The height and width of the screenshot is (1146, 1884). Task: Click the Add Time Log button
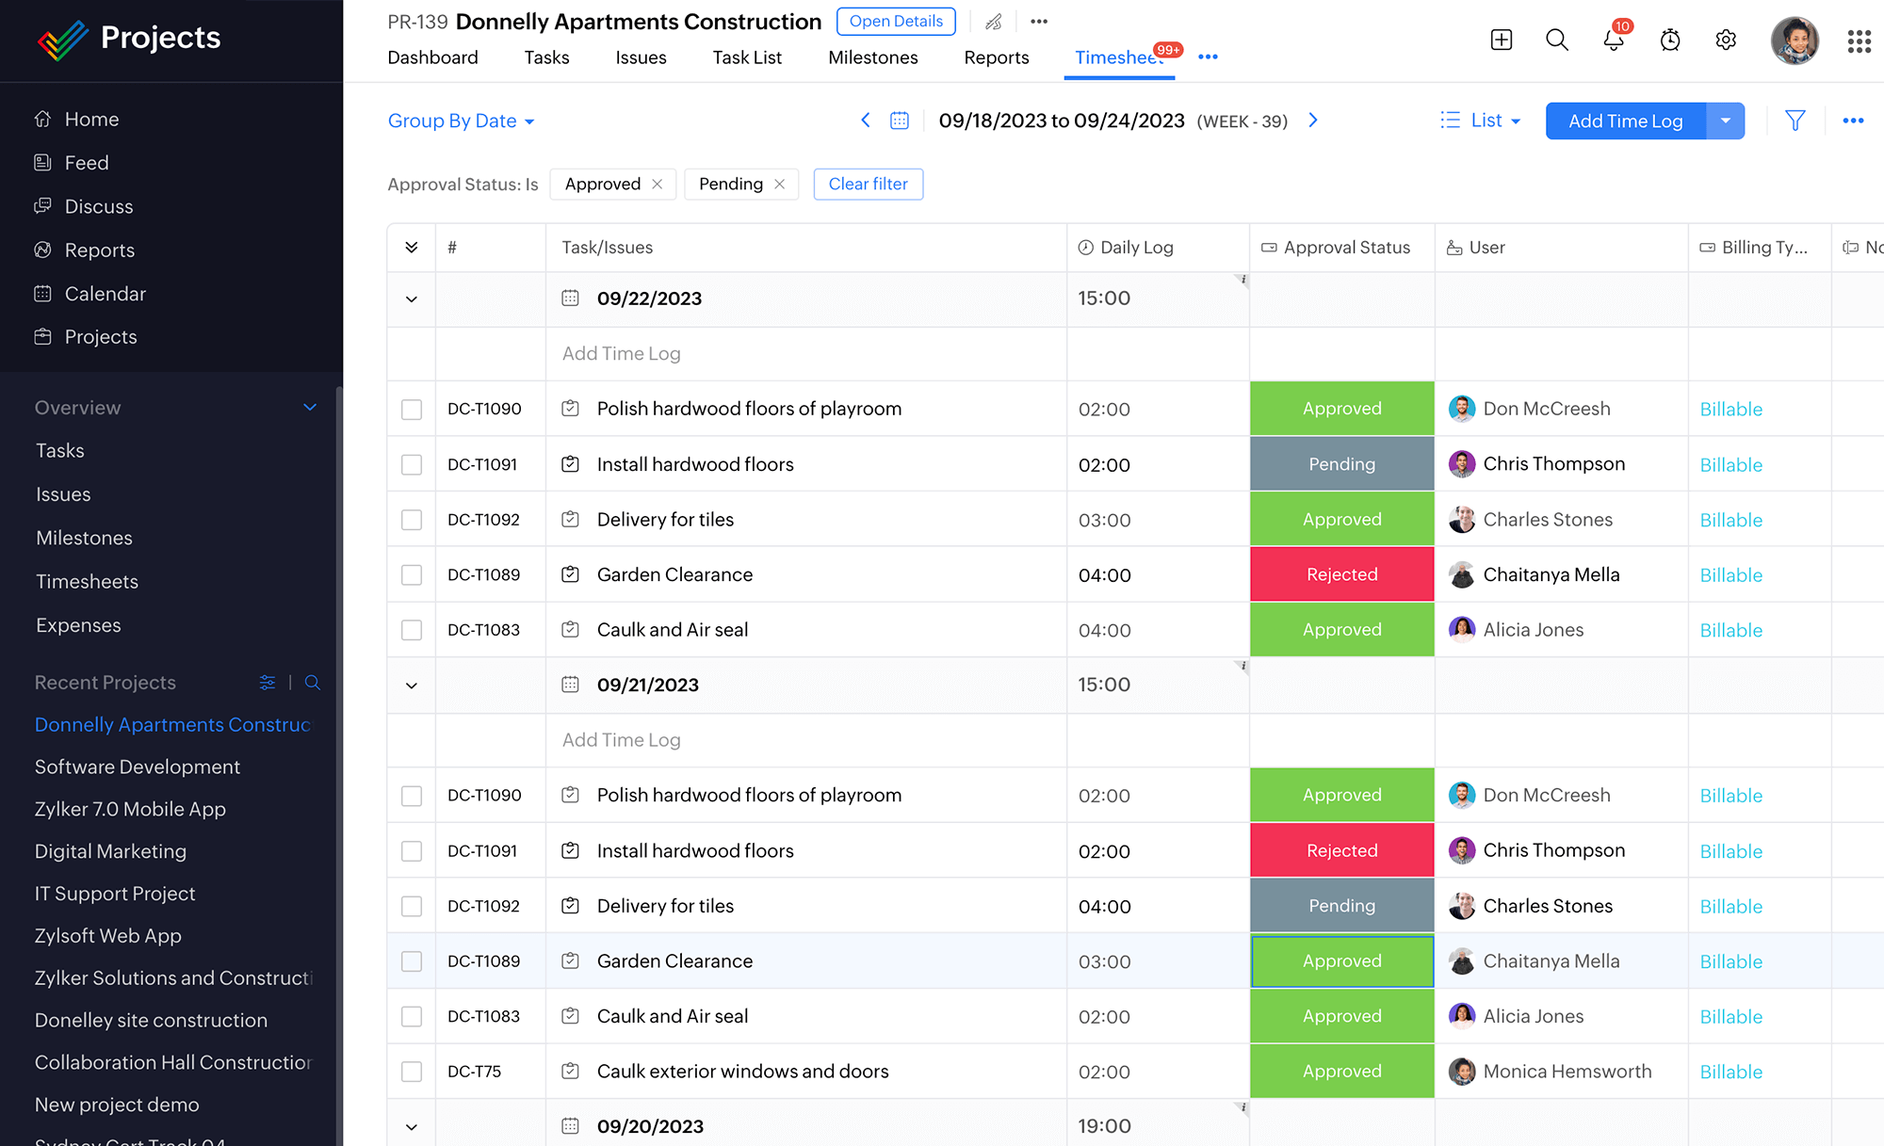point(1626,121)
